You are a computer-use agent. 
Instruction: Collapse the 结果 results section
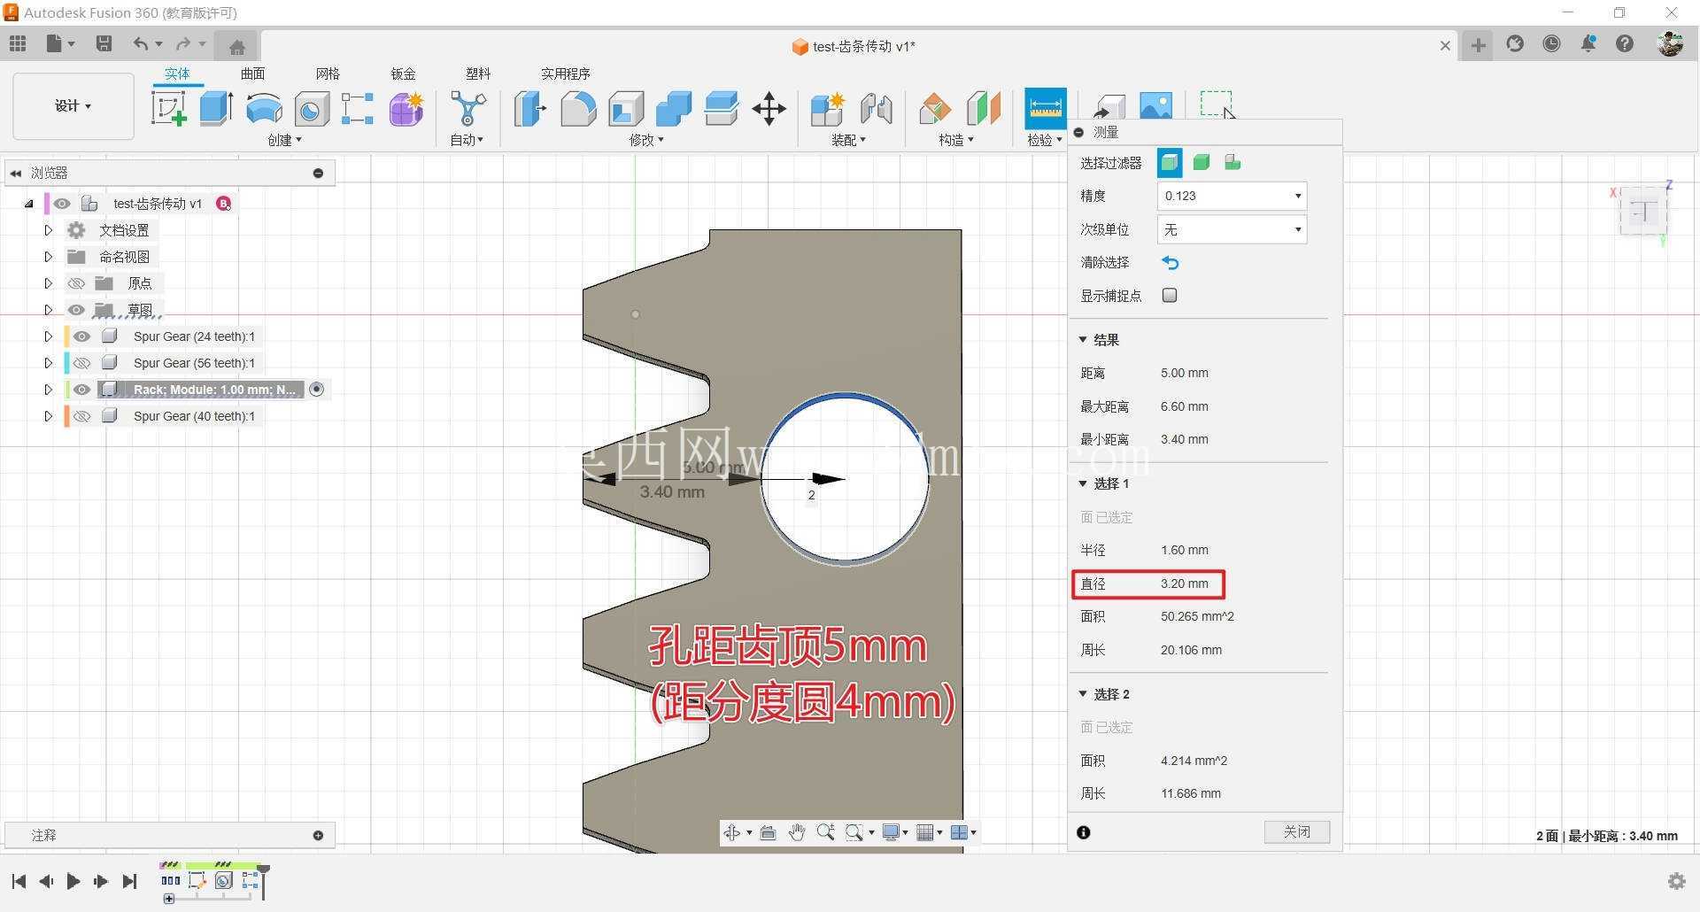(x=1082, y=340)
